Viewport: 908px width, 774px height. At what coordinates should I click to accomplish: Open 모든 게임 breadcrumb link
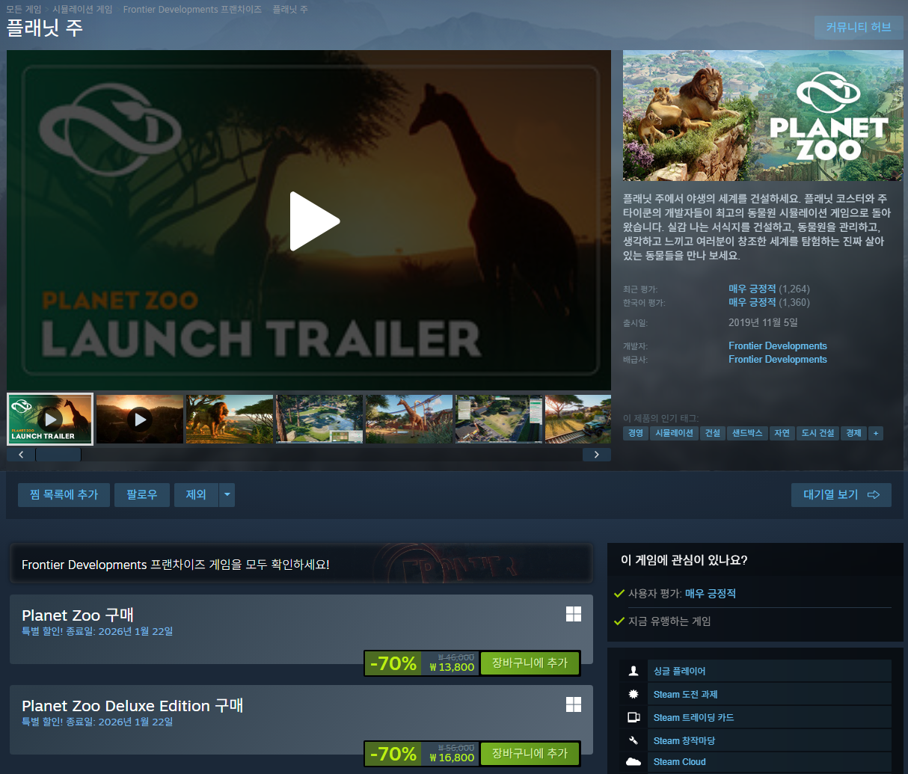pyautogui.click(x=24, y=10)
